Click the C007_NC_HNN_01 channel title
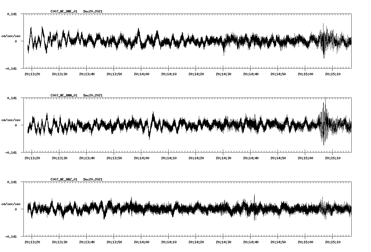 (x=64, y=95)
